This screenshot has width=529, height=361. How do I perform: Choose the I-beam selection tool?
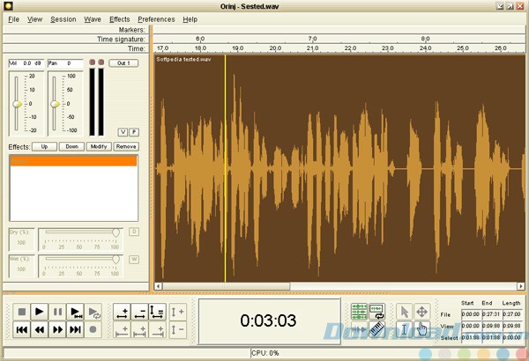click(403, 329)
